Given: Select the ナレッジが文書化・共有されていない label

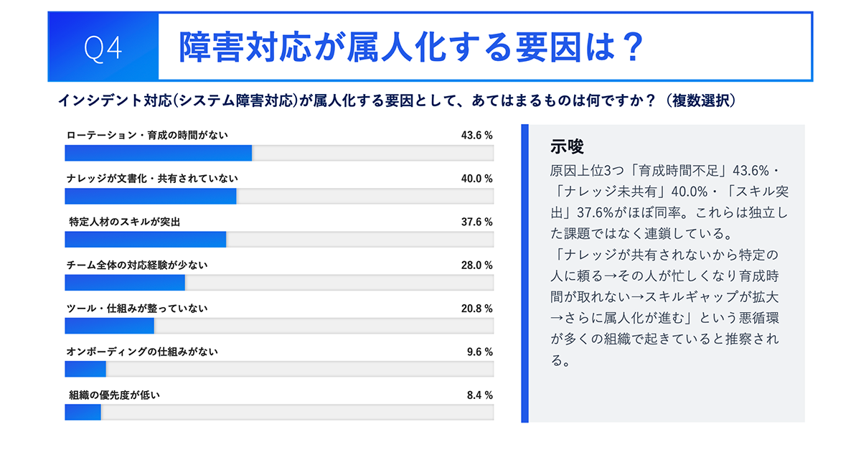Looking at the screenshot, I should [x=151, y=178].
